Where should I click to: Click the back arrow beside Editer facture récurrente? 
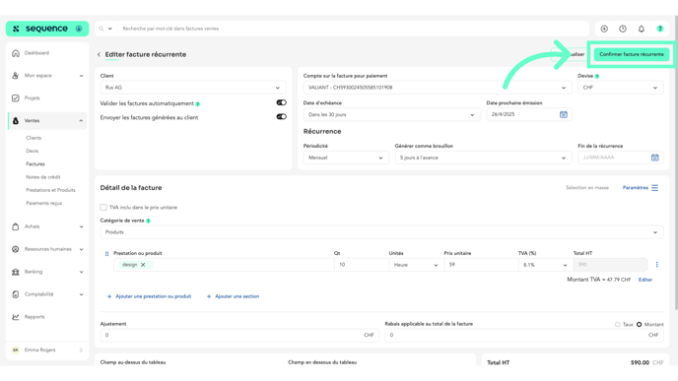pyautogui.click(x=99, y=54)
